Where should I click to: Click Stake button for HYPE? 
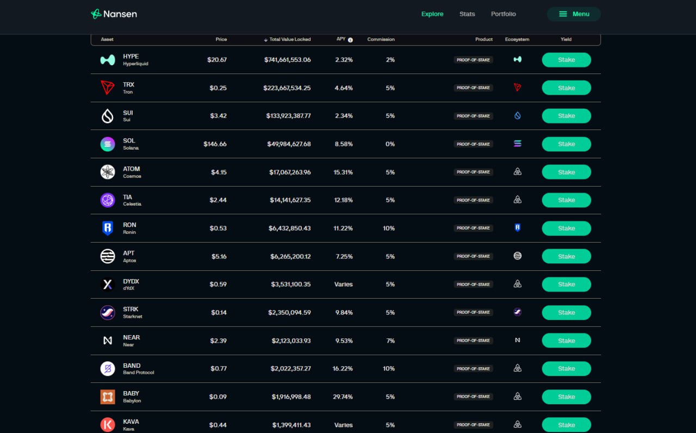(x=567, y=60)
